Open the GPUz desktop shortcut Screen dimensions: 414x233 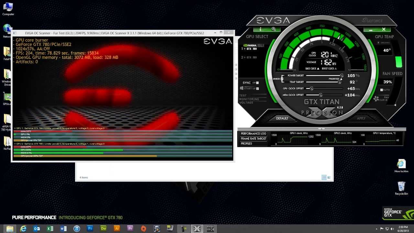[x=7, y=99]
